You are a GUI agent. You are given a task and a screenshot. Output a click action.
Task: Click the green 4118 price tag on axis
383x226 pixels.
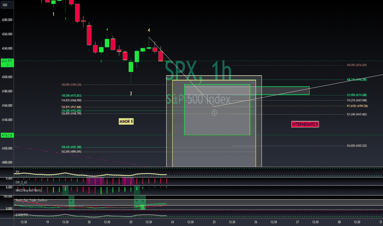[7, 135]
